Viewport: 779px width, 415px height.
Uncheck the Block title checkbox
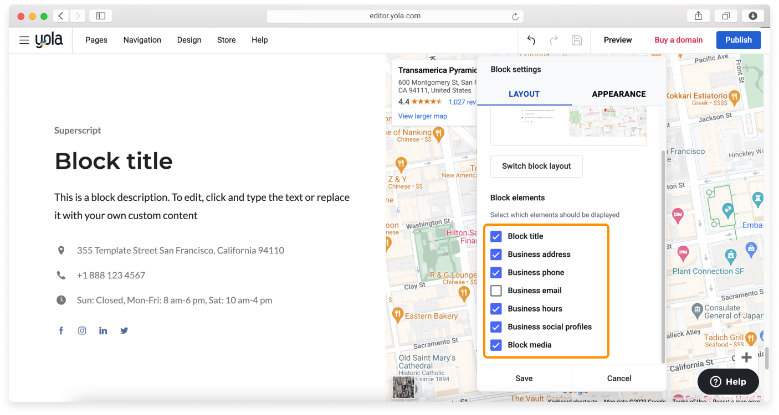(496, 236)
